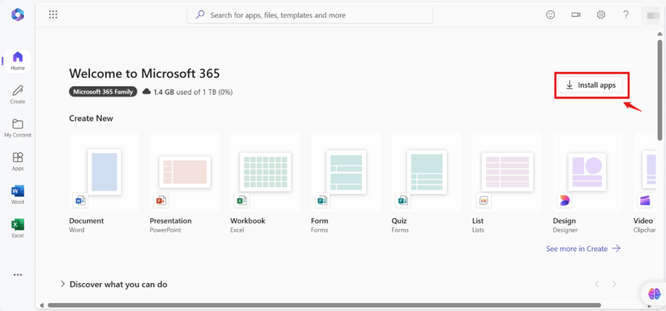Open the account profile picture
The width and height of the screenshot is (666, 311).
coord(652,15)
